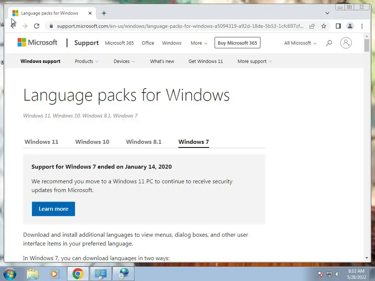
Task: Open the Windows Start orb
Action: (x=10, y=274)
